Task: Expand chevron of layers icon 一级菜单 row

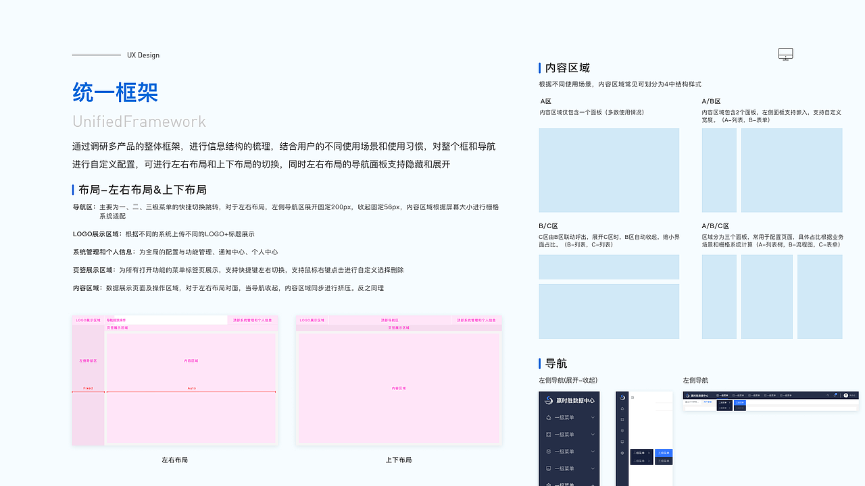Action: point(593,452)
